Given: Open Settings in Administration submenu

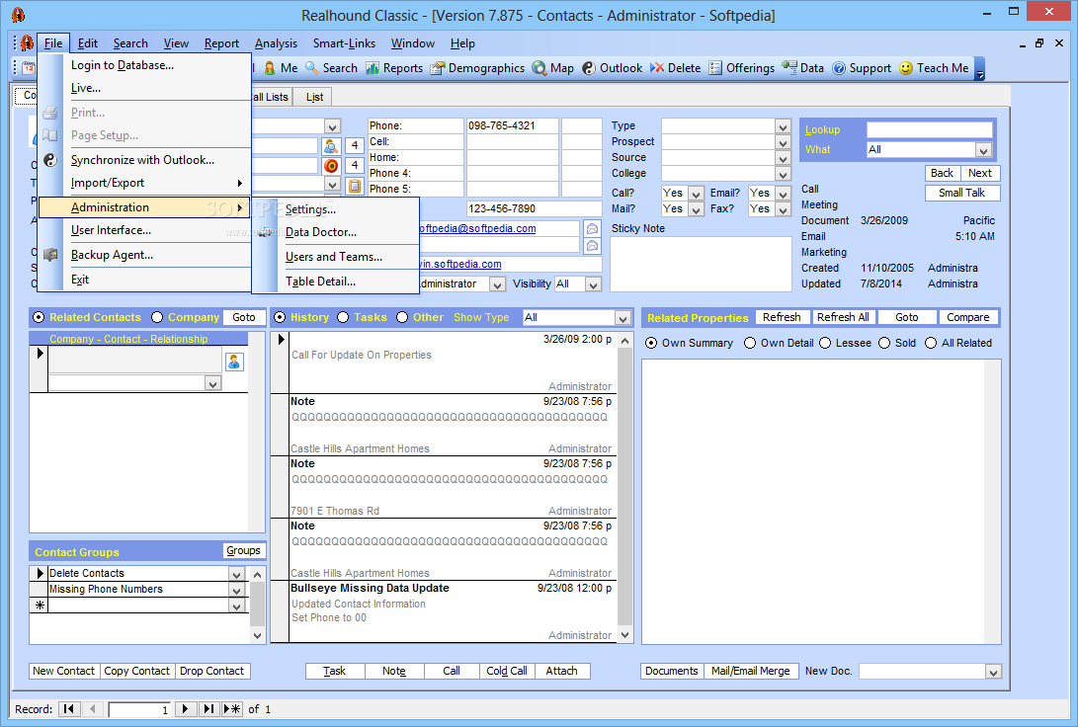Looking at the screenshot, I should (310, 209).
